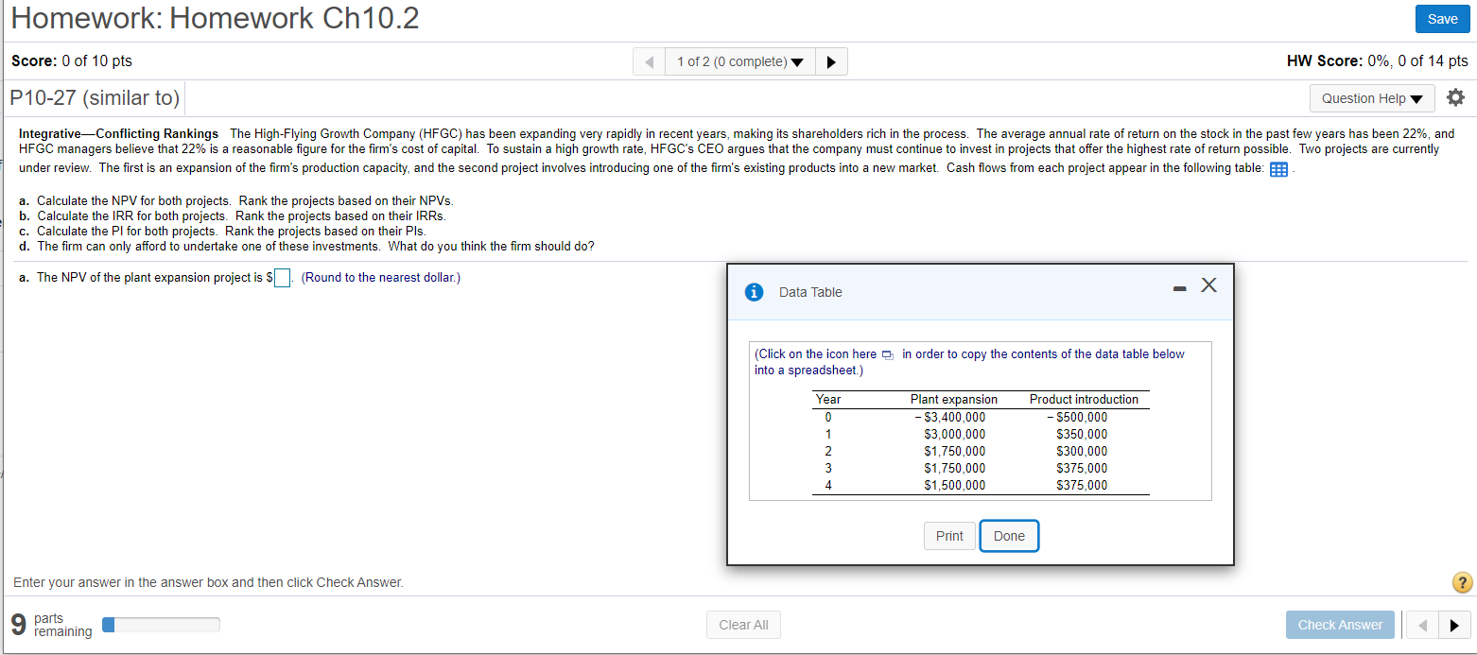Click the $350,000 cell
The image size is (1477, 655).
coord(1082,435)
